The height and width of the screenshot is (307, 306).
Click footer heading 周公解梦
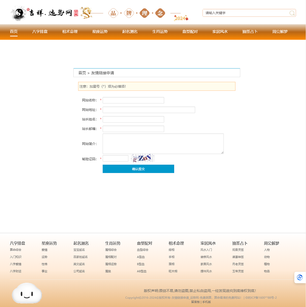(x=272, y=243)
